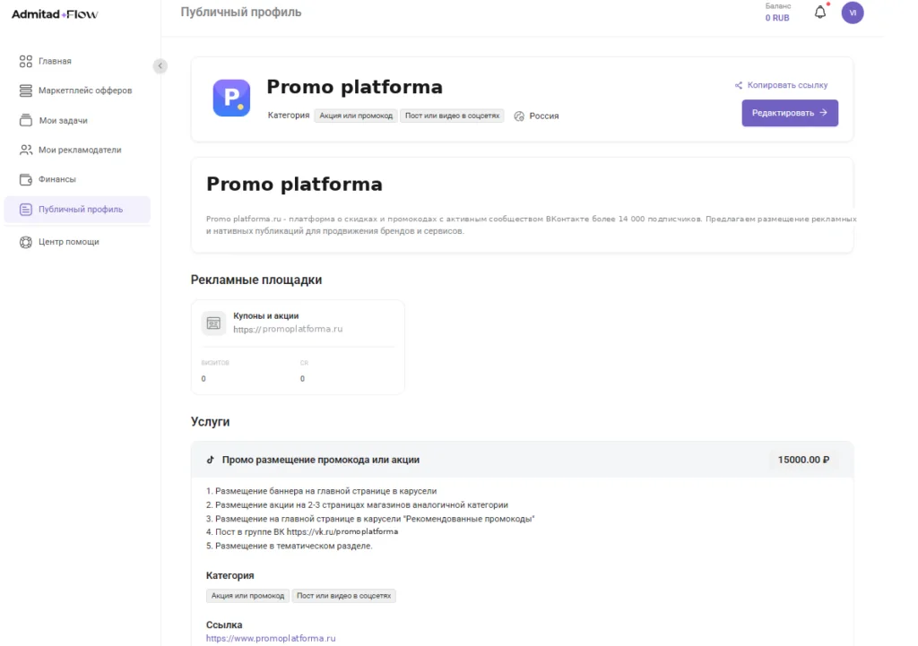Viewport: 918px width, 646px height.
Task: Click the Публичный профиль document icon
Action: [x=26, y=210]
